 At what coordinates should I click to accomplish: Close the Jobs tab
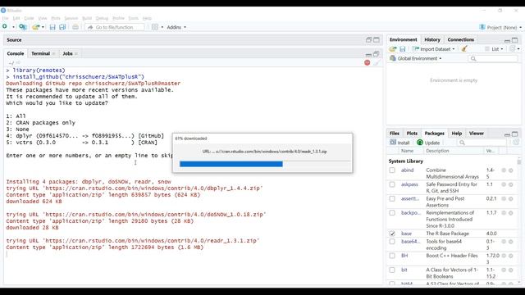point(76,53)
